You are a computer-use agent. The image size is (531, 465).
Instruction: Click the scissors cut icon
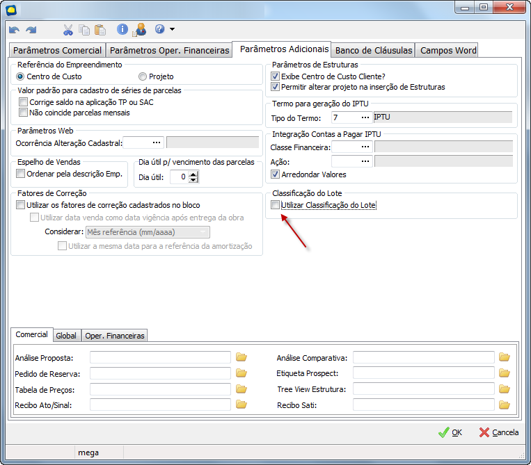(x=68, y=30)
